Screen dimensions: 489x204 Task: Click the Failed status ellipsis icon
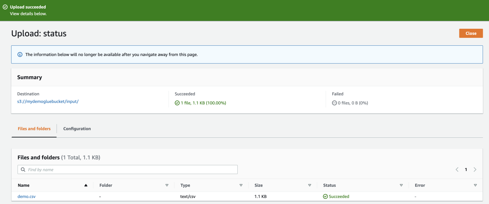pos(334,103)
